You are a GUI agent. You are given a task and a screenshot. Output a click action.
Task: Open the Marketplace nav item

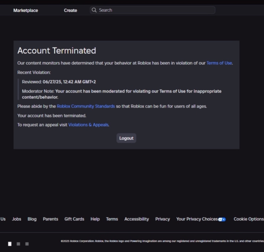[25, 10]
